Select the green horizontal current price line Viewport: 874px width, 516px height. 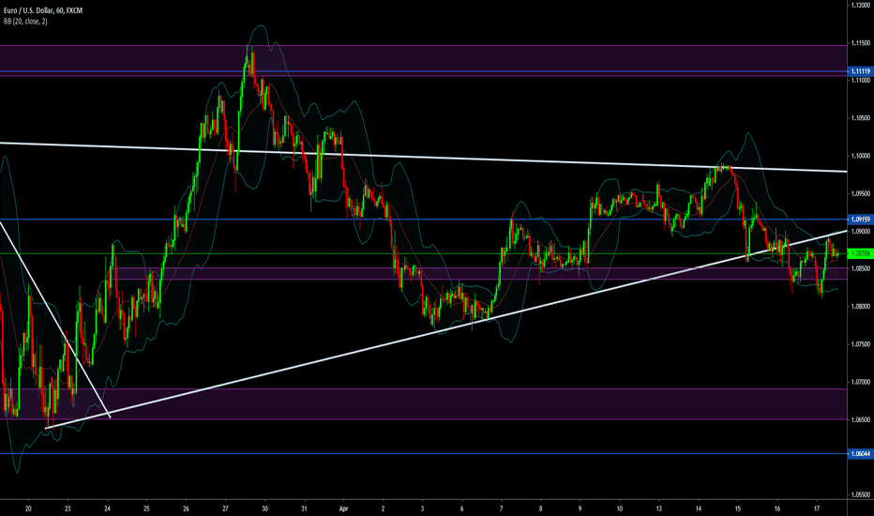click(x=424, y=254)
